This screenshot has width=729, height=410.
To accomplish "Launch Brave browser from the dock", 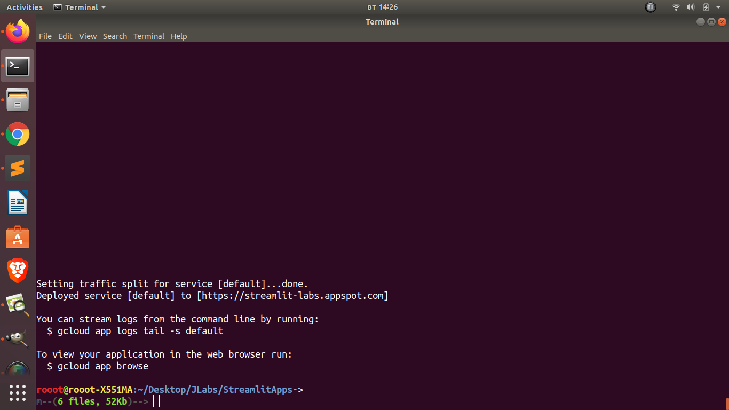I will [x=18, y=271].
